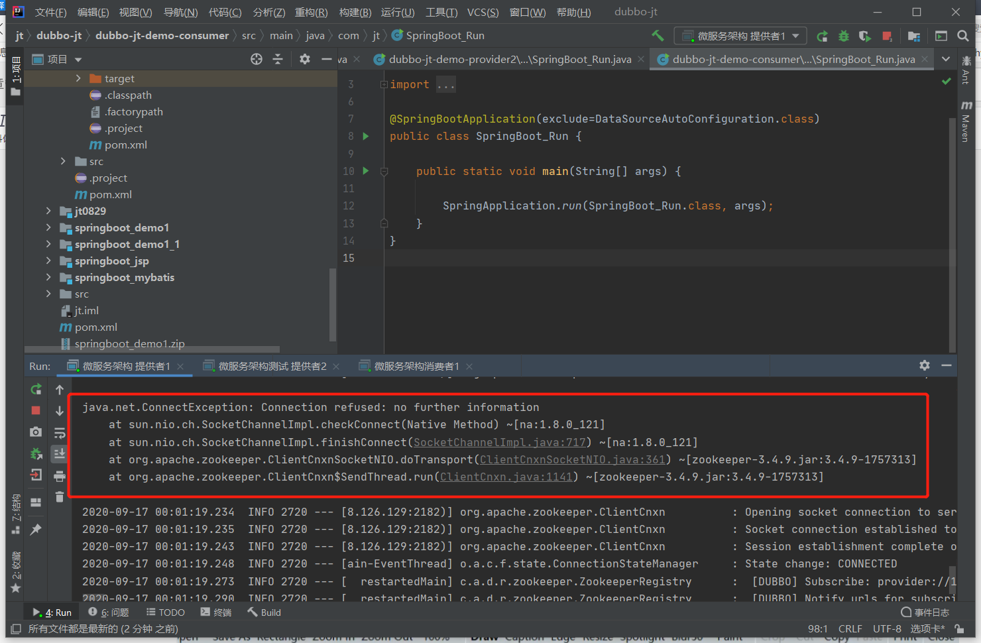
Task: Open the ClientCnxn.java:1141 link
Action: click(x=506, y=477)
